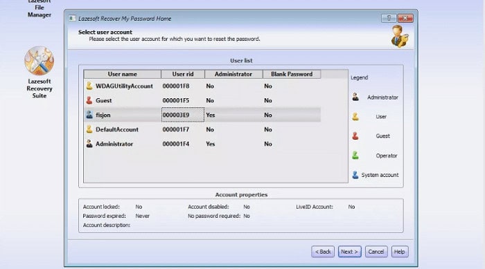Select the Guest user name
Viewport: 485px width, 269px height.
(x=104, y=100)
